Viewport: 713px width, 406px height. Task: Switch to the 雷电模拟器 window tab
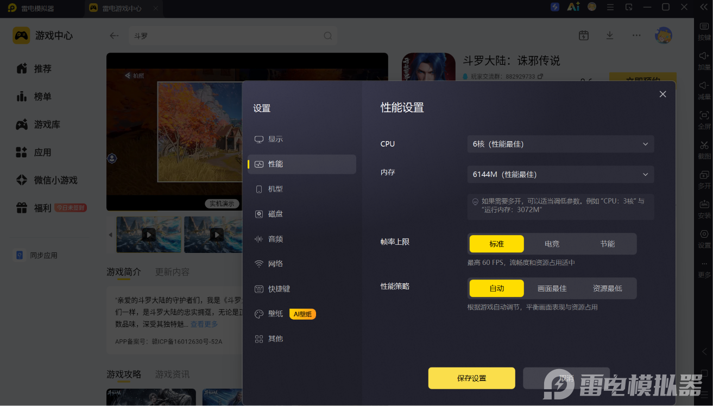point(37,9)
